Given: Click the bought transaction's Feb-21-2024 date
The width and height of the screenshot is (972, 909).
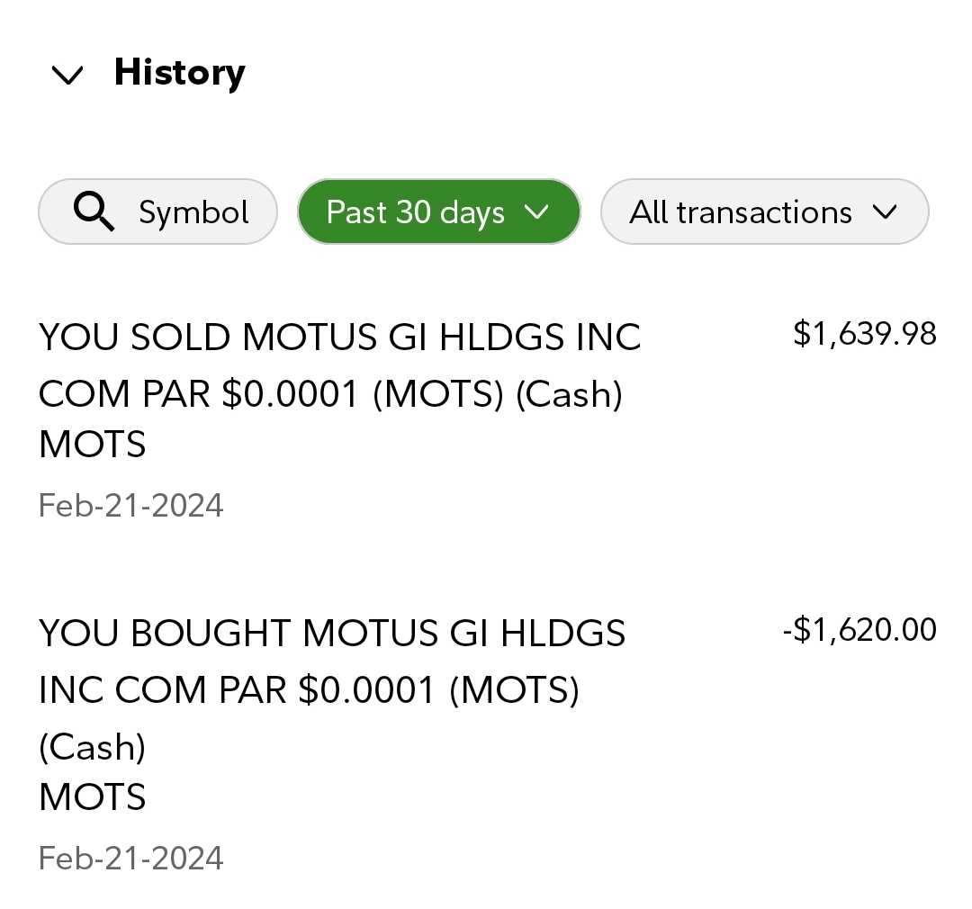Looking at the screenshot, I should 130,858.
